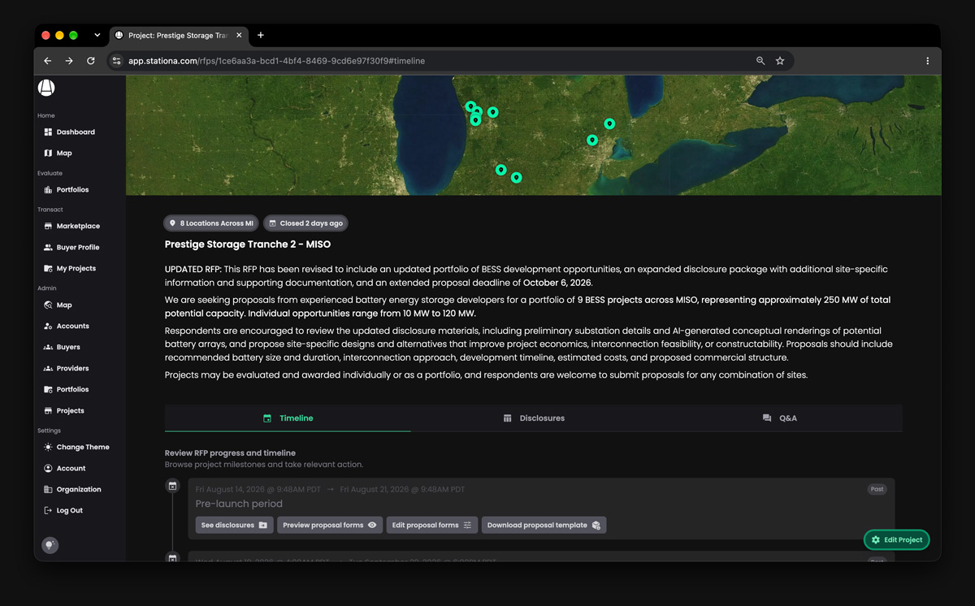Click the Admin Map search icon
The image size is (975, 606).
coord(48,305)
